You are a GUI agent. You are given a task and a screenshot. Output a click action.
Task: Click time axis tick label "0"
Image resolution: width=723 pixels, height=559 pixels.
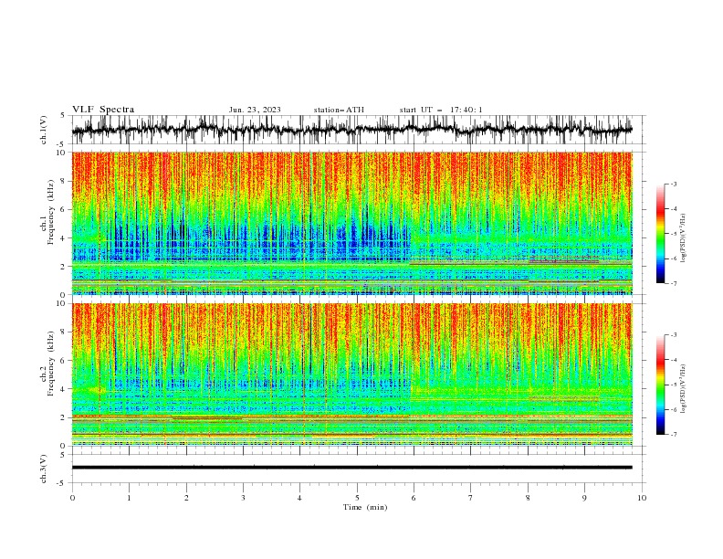click(x=72, y=498)
